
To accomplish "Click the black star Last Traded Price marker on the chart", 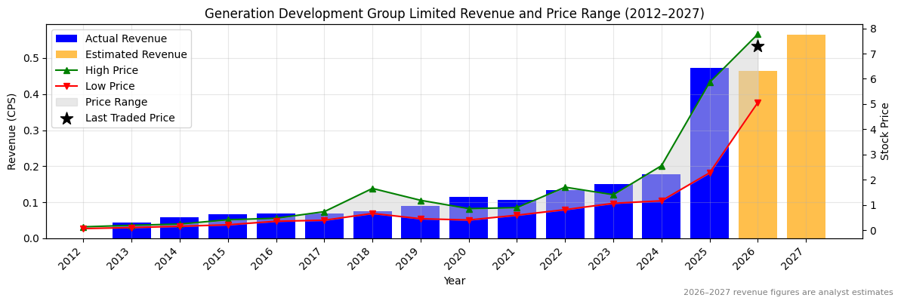I will click(x=758, y=46).
